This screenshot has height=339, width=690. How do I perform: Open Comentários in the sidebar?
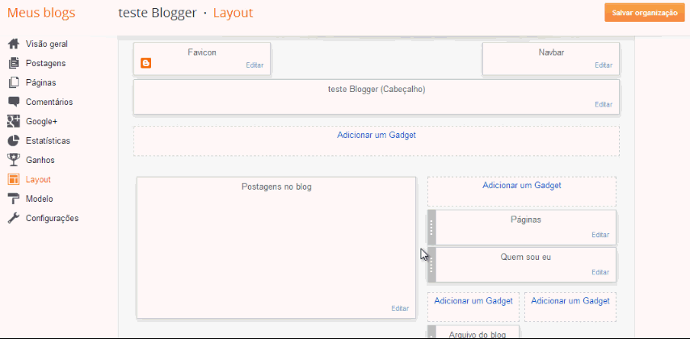tap(49, 102)
